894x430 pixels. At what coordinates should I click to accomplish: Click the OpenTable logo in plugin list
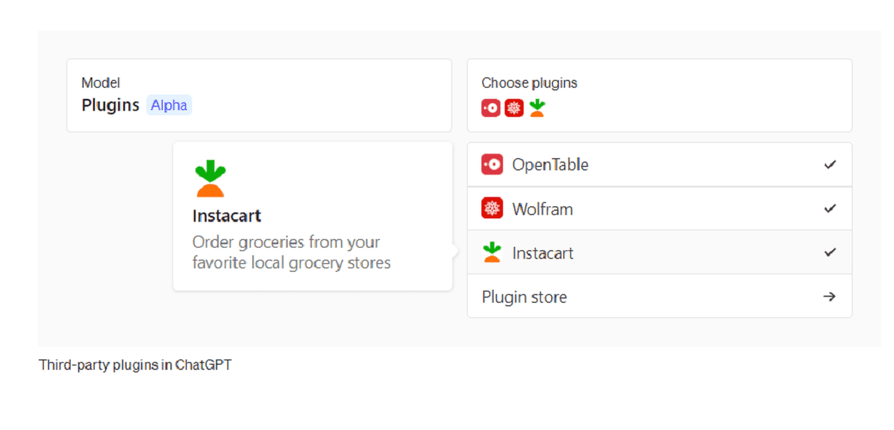492,164
